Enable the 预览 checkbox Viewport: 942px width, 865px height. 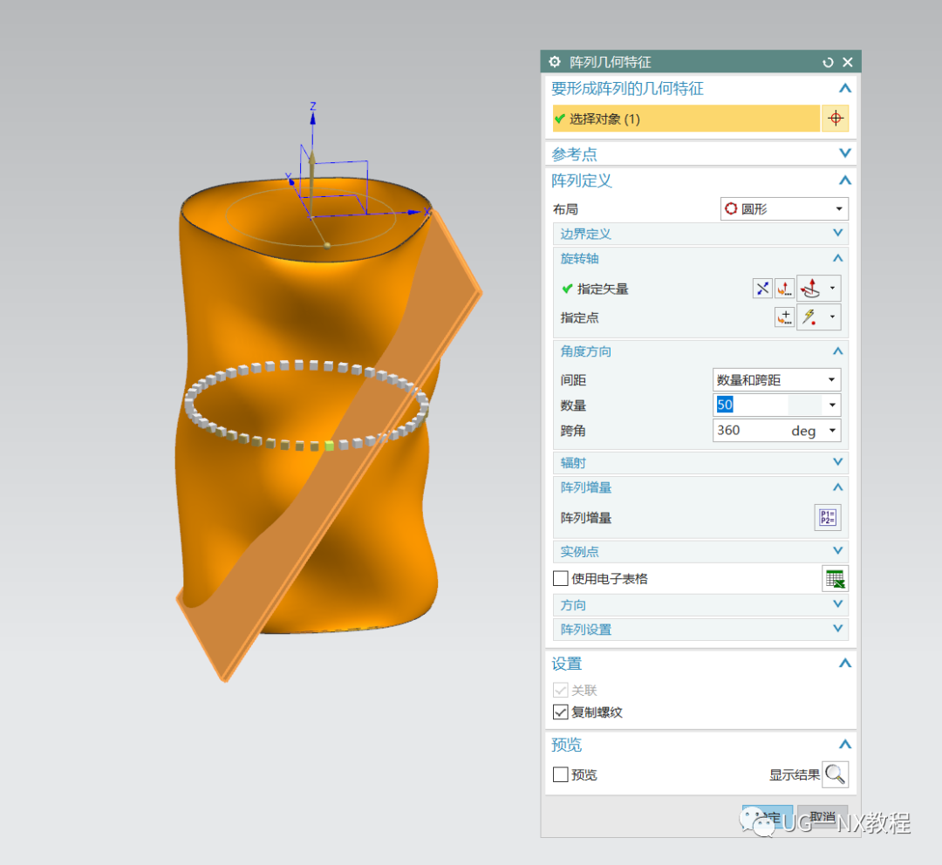[561, 774]
